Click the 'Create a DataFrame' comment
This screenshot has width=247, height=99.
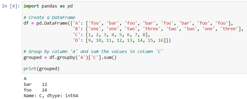(x=49, y=18)
